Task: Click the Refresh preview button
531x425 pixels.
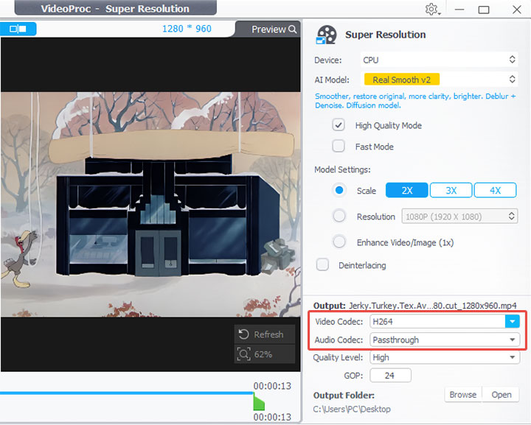Action: point(265,334)
